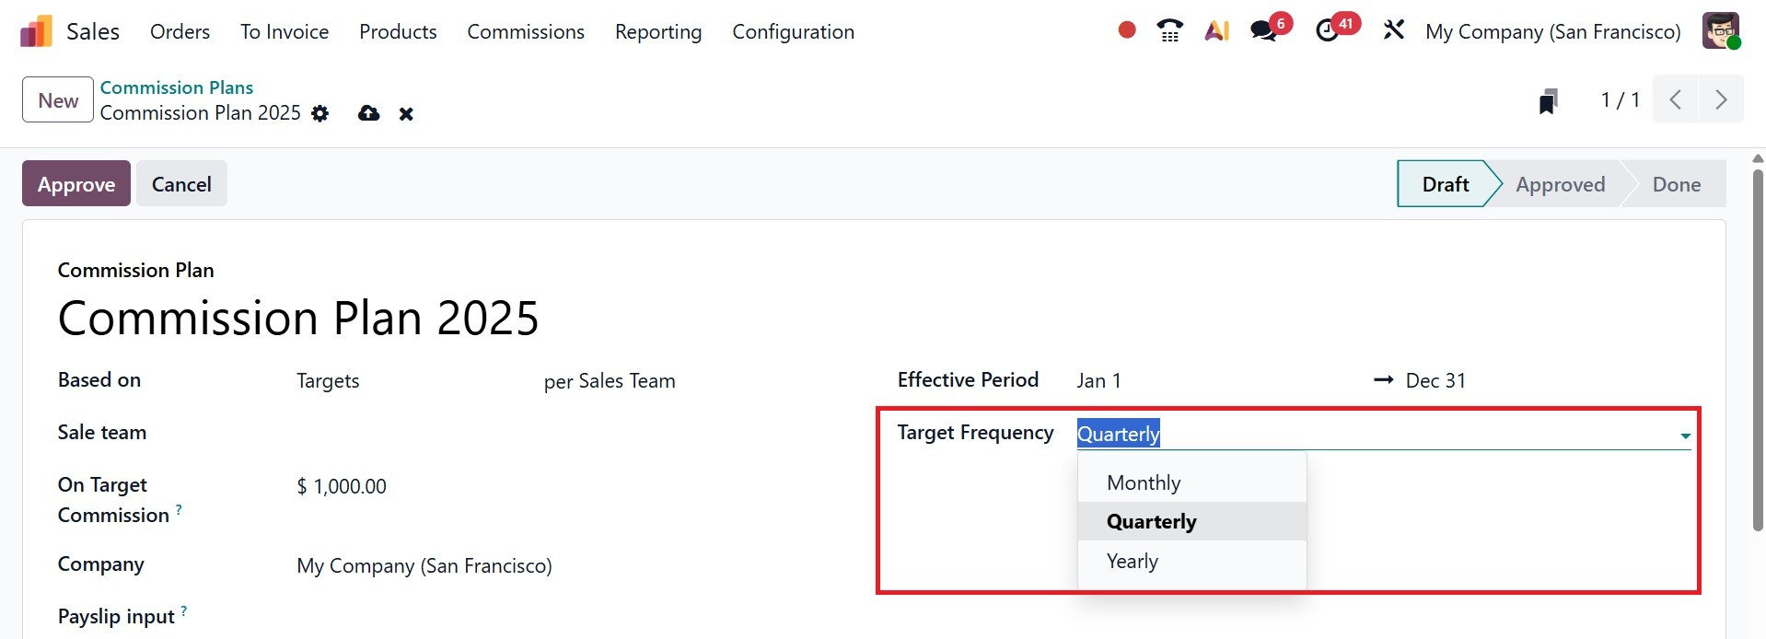Image resolution: width=1766 pixels, height=639 pixels.
Task: Follow the Commission Plans breadcrumb link
Action: (176, 87)
